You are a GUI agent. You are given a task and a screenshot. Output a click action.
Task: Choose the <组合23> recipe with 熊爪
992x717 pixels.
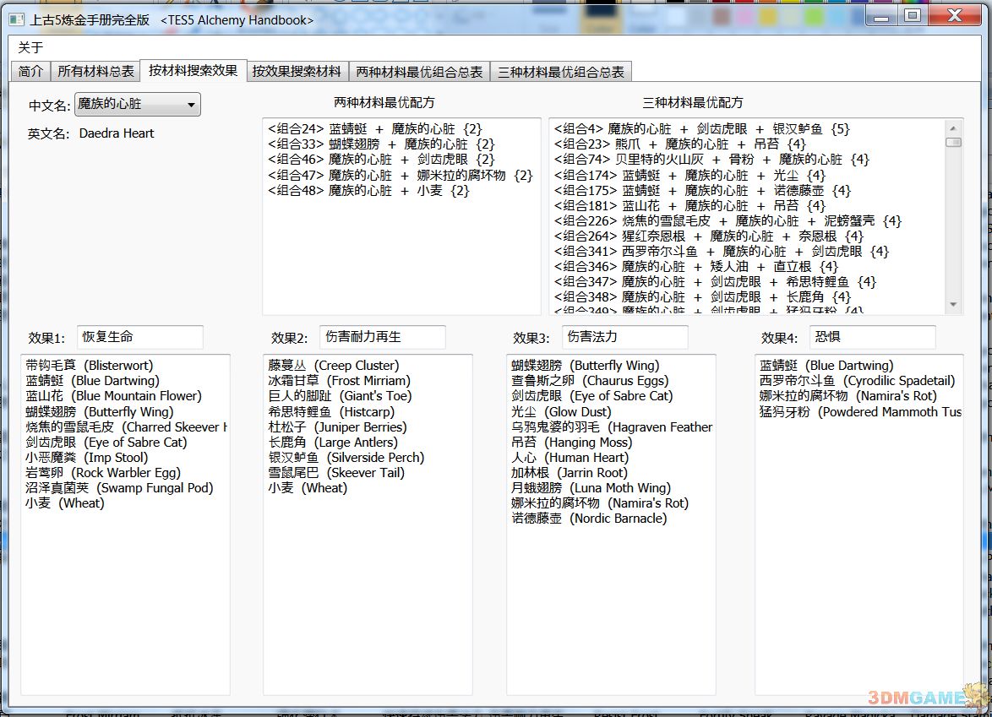click(680, 144)
